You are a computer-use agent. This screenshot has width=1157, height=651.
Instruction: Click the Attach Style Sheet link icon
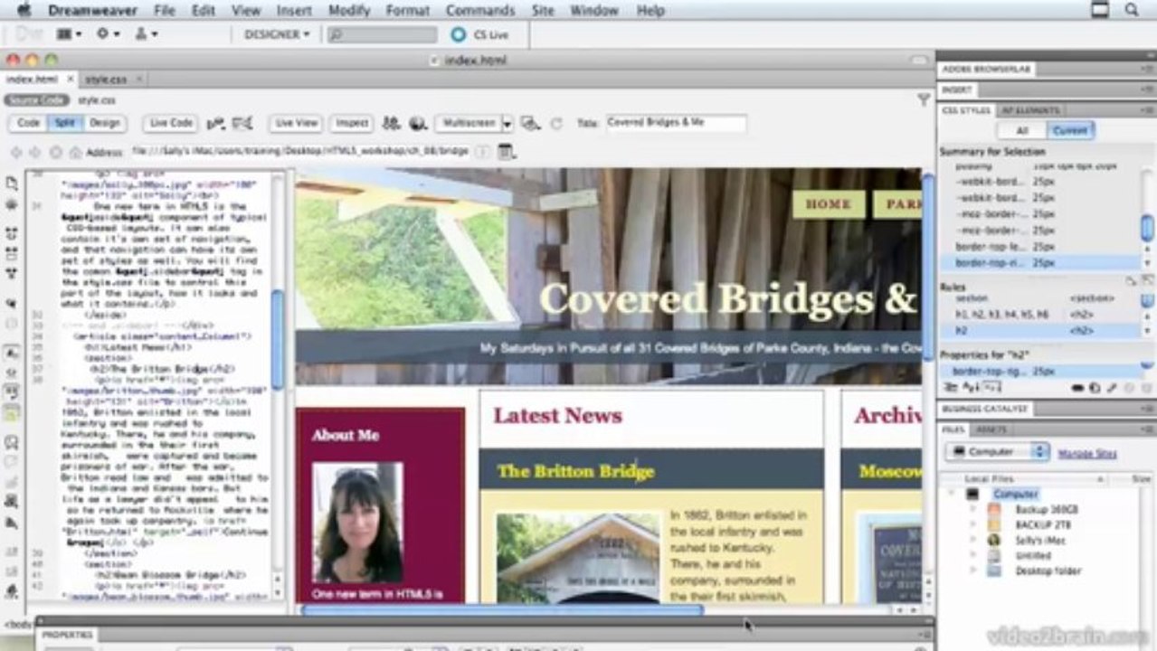[x=1079, y=388]
